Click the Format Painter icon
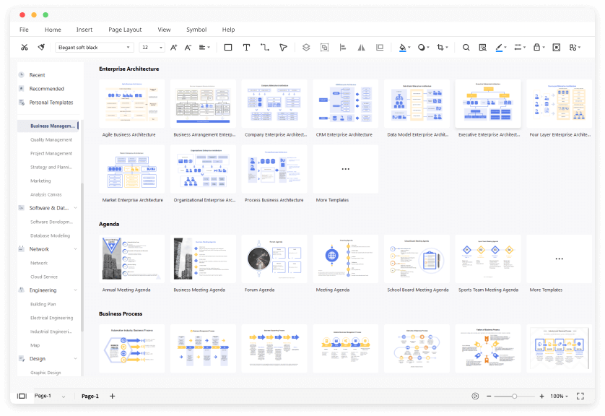Image resolution: width=605 pixels, height=416 pixels. 41,46
